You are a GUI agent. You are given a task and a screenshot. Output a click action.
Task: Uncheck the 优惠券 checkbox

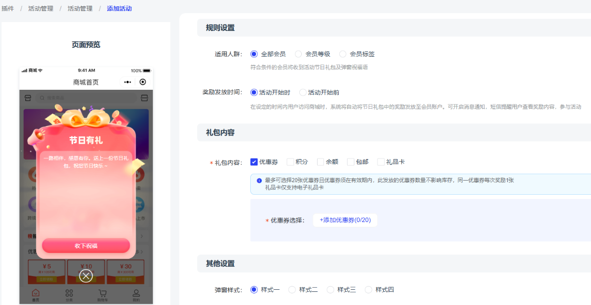point(254,162)
